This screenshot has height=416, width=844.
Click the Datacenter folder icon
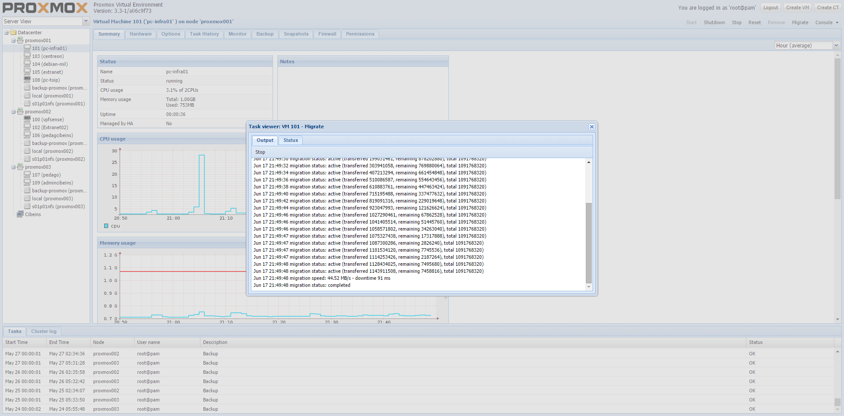[13, 33]
